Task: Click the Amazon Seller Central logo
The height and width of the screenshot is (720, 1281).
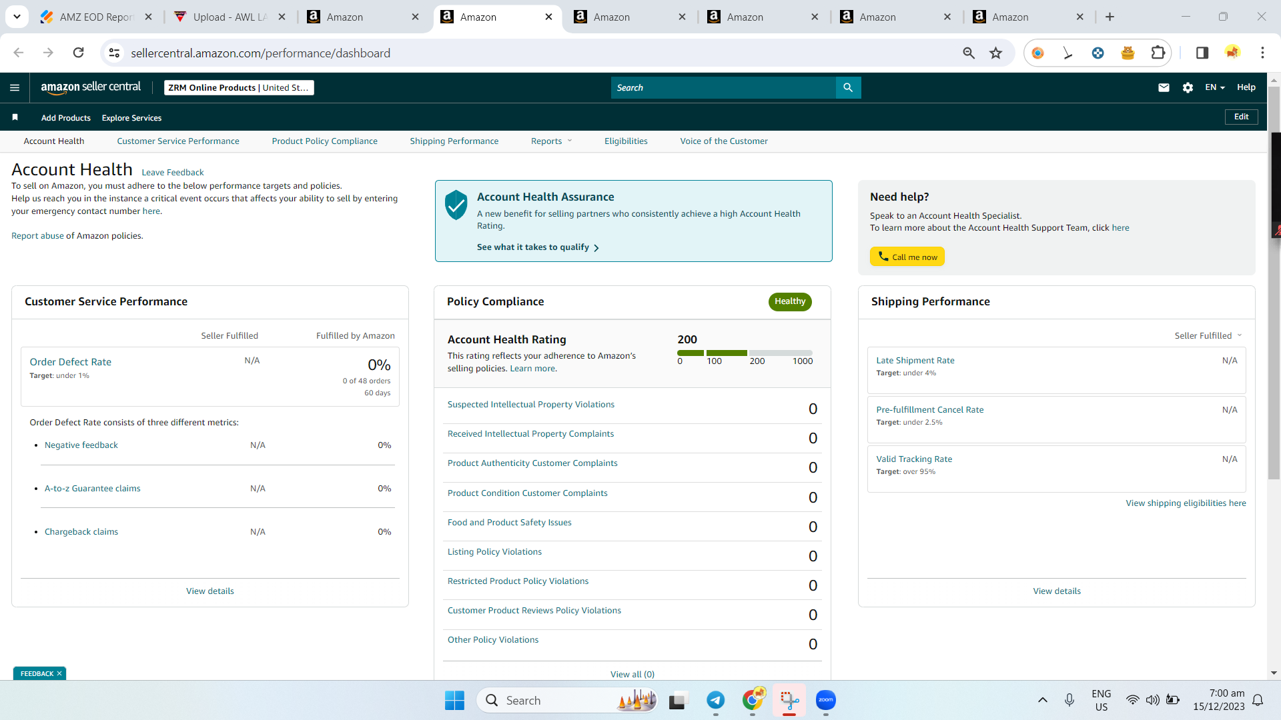Action: point(91,87)
